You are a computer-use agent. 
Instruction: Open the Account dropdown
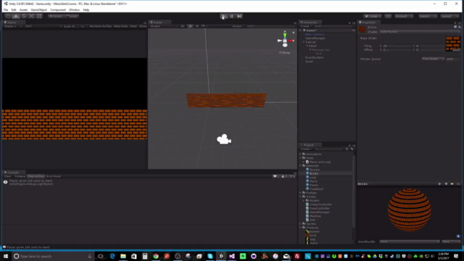coord(404,16)
